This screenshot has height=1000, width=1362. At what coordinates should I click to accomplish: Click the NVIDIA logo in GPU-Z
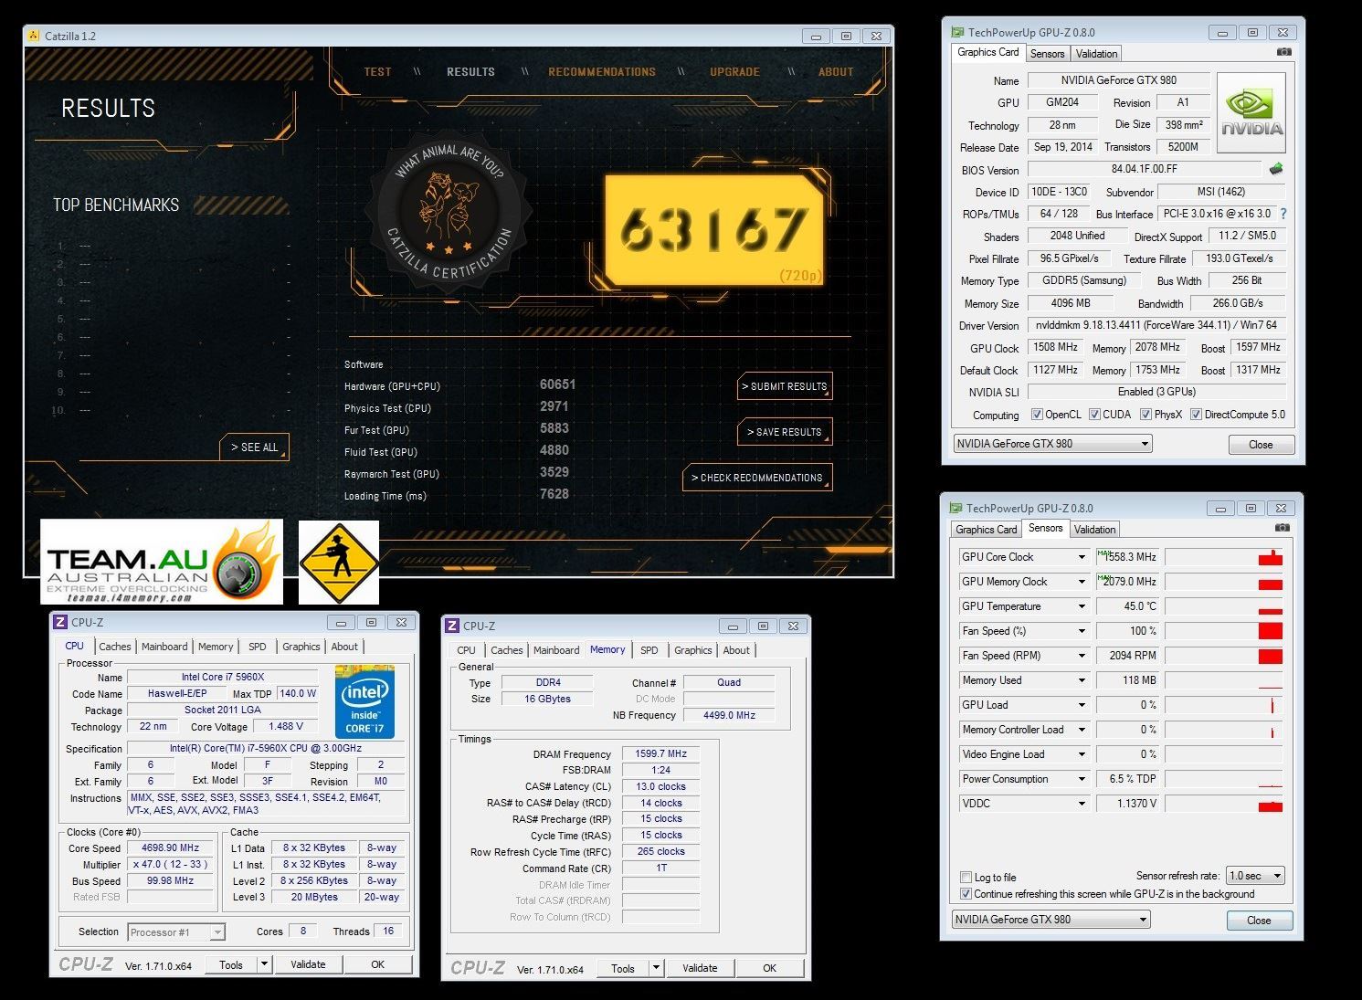(1251, 113)
